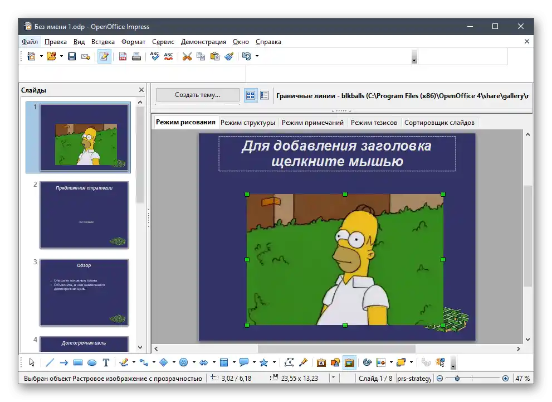Toggle the Gallery button in drawing toolbar

349,362
